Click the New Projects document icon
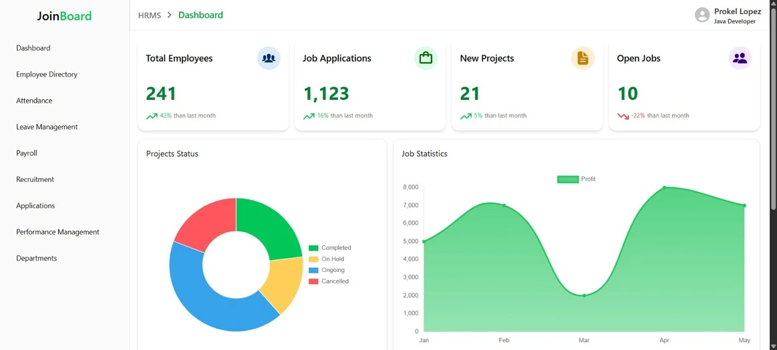Image resolution: width=777 pixels, height=350 pixels. pos(583,58)
